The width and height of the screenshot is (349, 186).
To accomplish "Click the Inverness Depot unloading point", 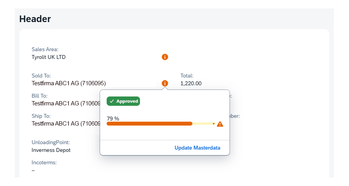I will tap(51, 150).
